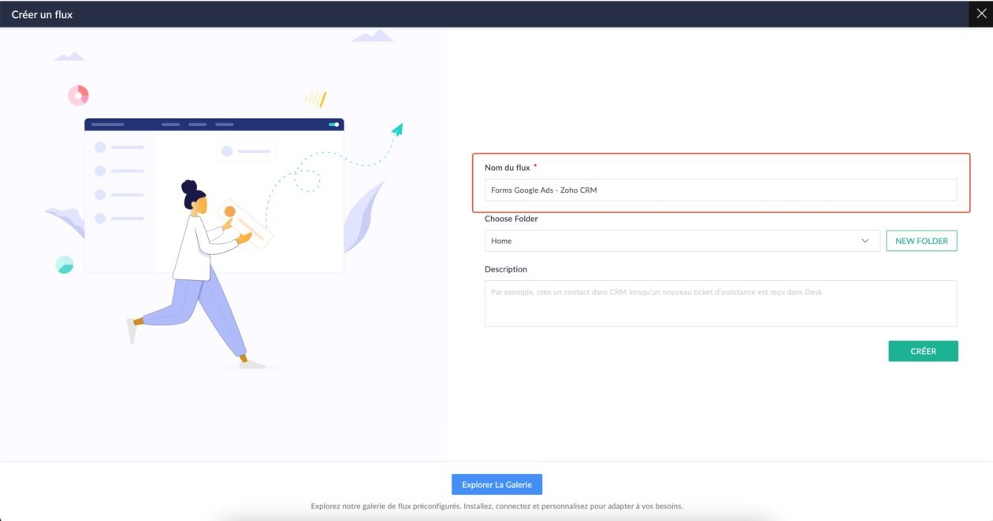Viewport: 993px width, 521px height.
Task: Click the toggle switch in illustrated window header
Action: tap(334, 124)
